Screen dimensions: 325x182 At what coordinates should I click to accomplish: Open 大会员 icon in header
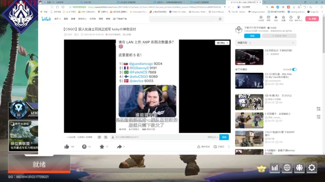pos(261,18)
